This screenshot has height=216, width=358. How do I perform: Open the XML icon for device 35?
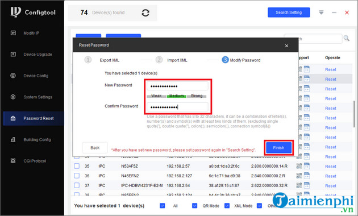[x=307, y=166]
